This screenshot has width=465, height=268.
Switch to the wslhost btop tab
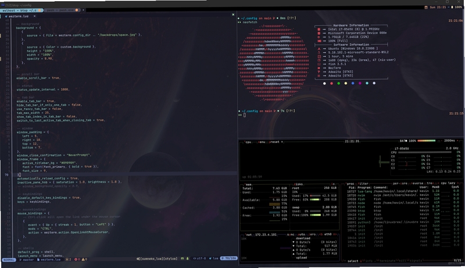[22, 10]
